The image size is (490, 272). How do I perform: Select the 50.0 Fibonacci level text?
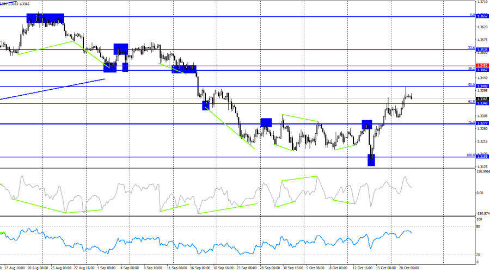pos(471,85)
